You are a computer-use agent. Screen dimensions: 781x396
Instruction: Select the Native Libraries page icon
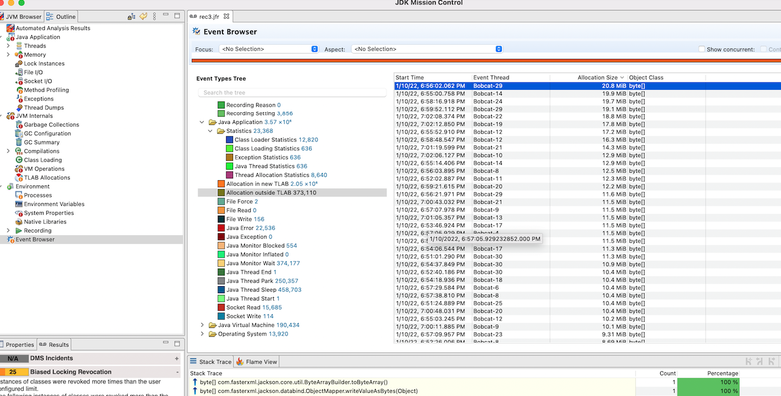pos(19,221)
